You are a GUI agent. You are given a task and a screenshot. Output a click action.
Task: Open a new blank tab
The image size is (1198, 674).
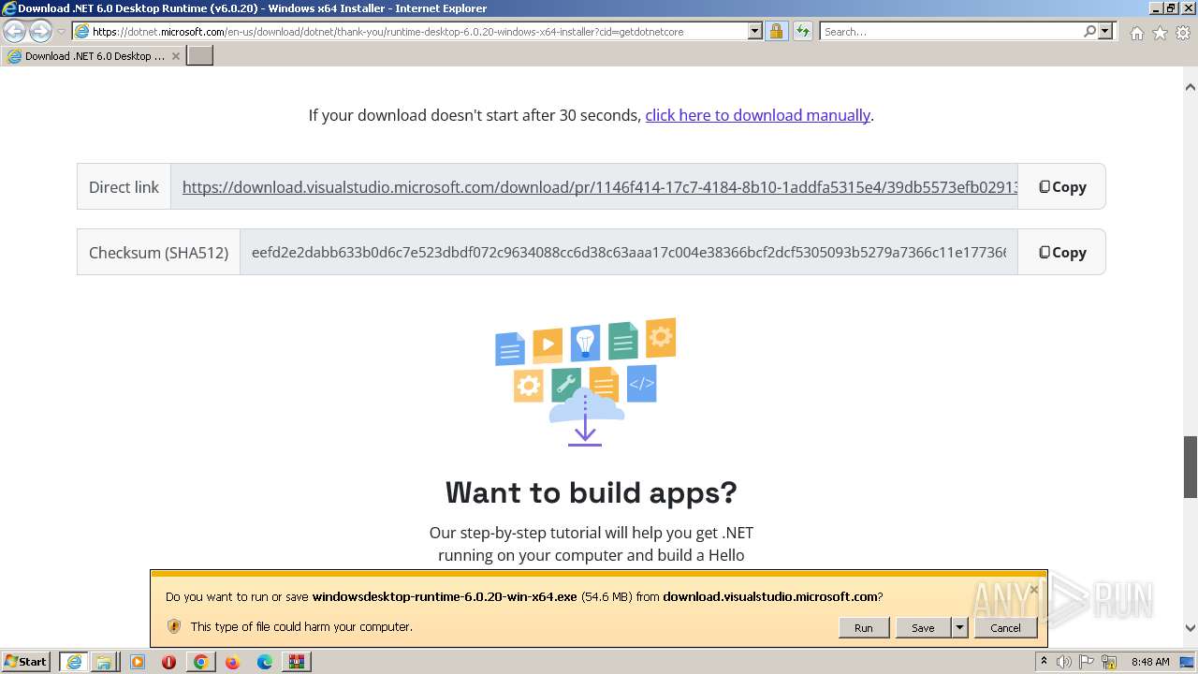pos(200,56)
